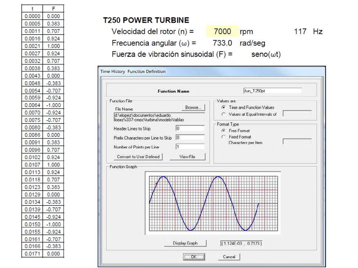Screen dimensions: 358x268
Task: Click F cell beside t = 0.0145
Action: [x=53, y=217]
